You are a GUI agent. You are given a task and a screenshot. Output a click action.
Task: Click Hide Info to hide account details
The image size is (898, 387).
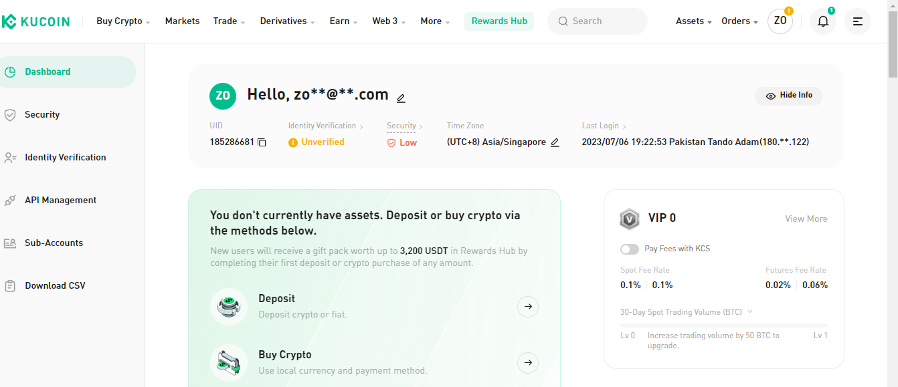pos(789,96)
